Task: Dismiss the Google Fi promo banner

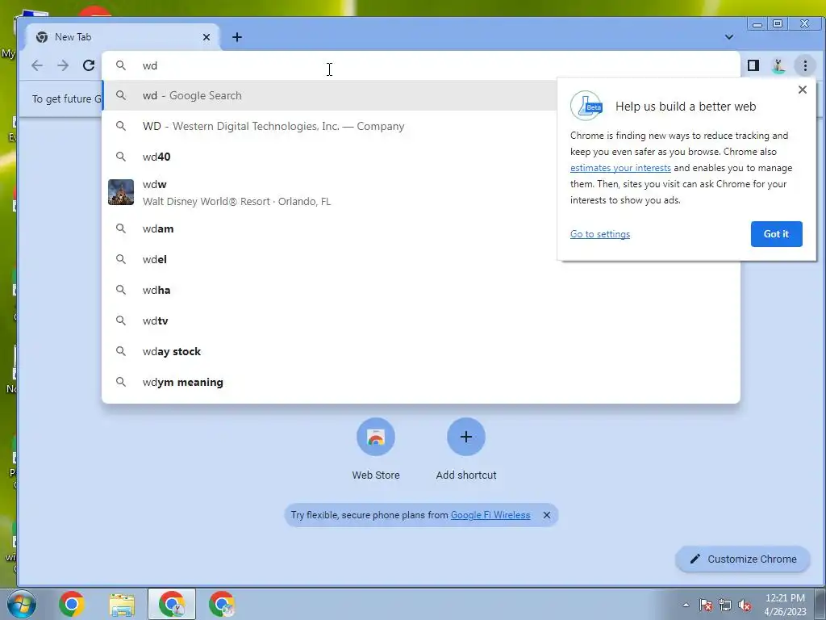Action: point(547,515)
